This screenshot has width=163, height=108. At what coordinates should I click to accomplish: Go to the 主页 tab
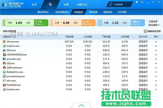(x=34, y=5)
